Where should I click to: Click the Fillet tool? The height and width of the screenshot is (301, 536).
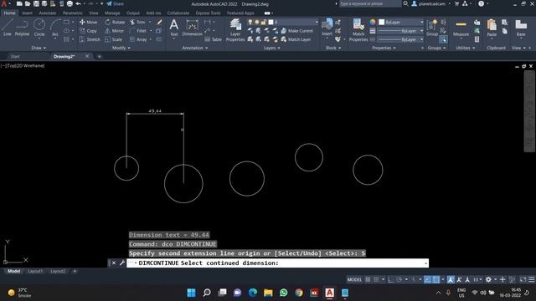coord(138,31)
